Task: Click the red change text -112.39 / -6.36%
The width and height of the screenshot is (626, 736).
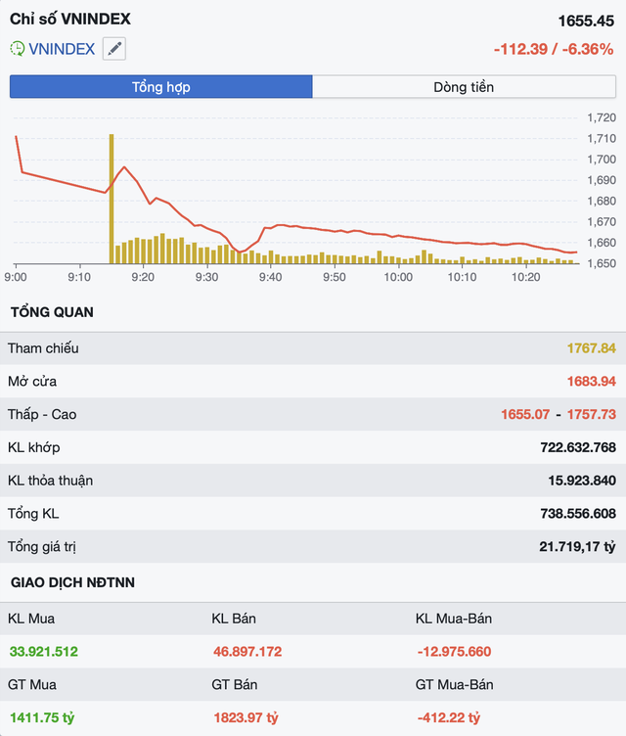Action: [553, 49]
